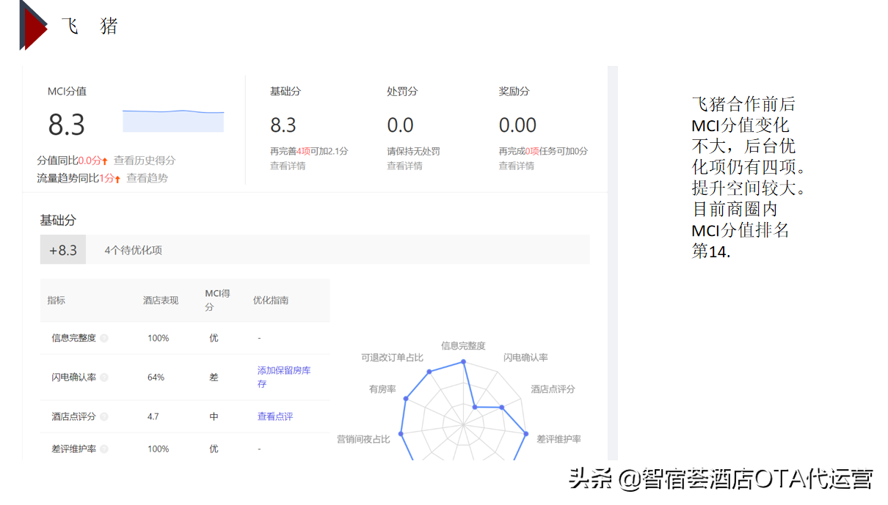The width and height of the screenshot is (888, 505).
Task: Click the 优化指南 column header
Action: 271,301
